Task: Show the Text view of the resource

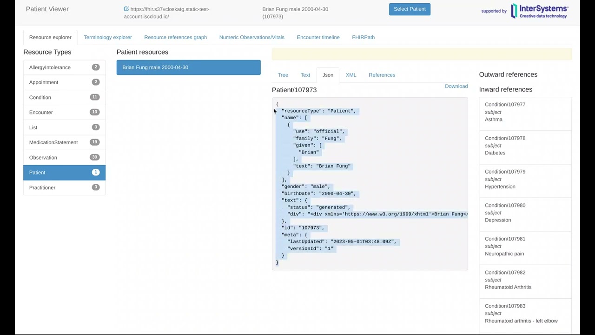Action: pos(305,75)
